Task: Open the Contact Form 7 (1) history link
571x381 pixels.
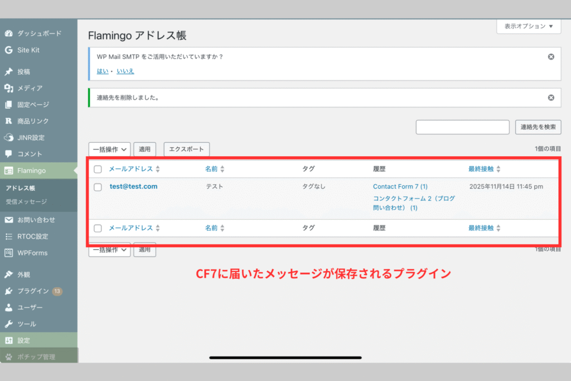Action: (x=400, y=186)
